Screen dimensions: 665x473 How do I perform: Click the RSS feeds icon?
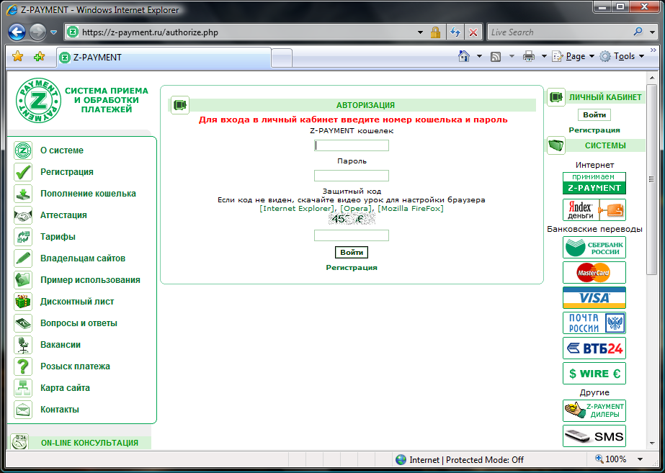(496, 56)
